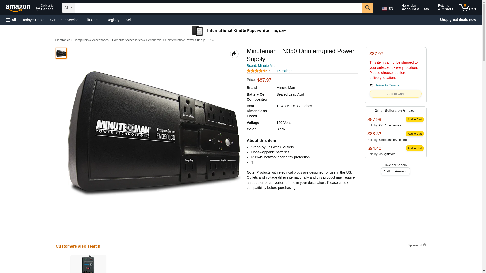Open the 16 ratings link

coord(284,71)
